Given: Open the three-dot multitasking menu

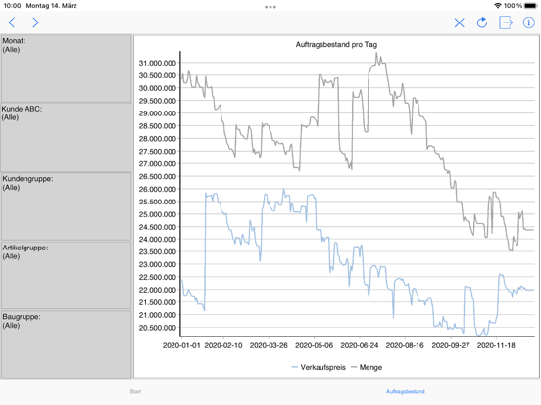Looking at the screenshot, I should click(270, 7).
